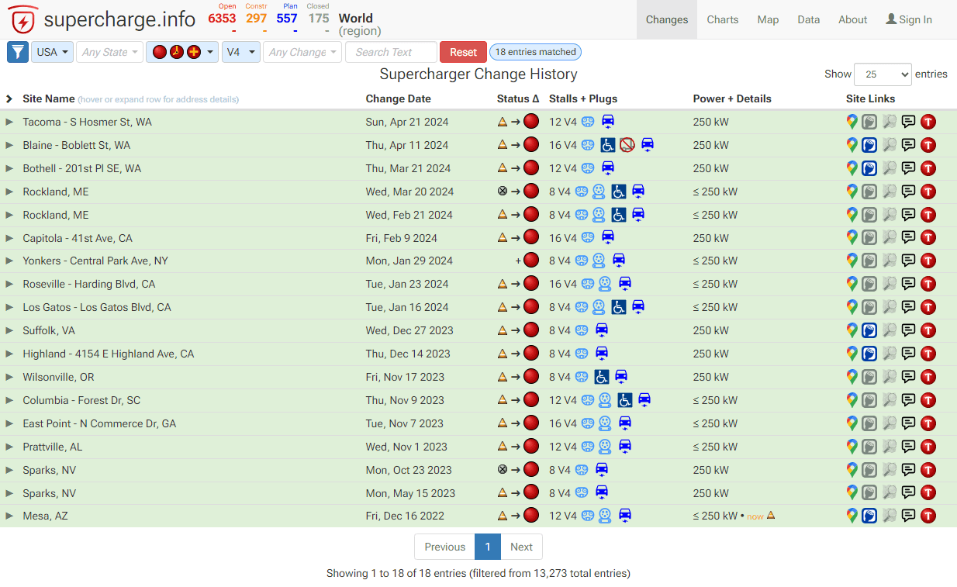Open the Map tab
Image resolution: width=957 pixels, height=587 pixels.
768,19
